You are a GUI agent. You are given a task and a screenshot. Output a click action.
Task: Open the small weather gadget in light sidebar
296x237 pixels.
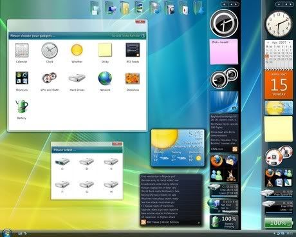tap(279, 108)
